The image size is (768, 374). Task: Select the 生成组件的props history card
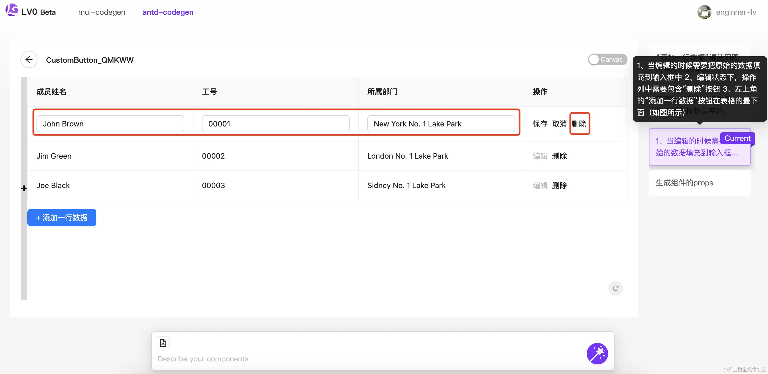(x=699, y=183)
